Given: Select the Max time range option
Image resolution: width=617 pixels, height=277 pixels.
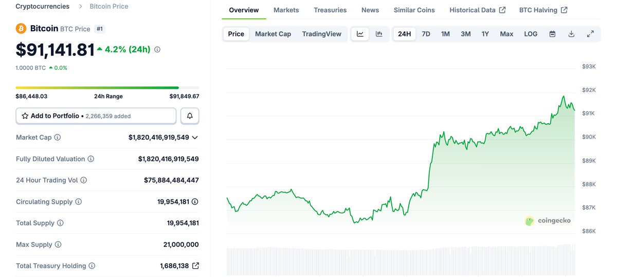Looking at the screenshot, I should point(506,34).
